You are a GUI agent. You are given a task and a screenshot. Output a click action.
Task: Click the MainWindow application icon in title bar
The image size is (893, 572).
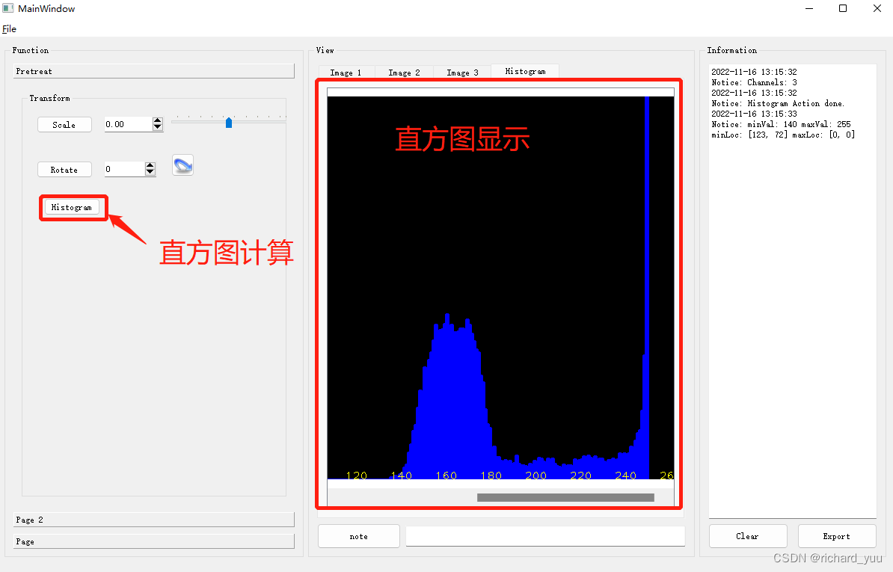click(8, 7)
